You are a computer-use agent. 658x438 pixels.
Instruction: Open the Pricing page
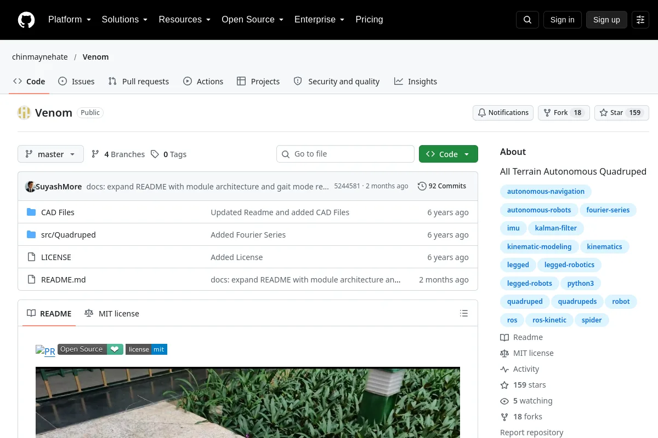coord(370,20)
